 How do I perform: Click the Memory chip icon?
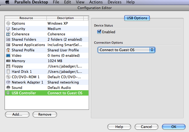[x=8, y=61]
